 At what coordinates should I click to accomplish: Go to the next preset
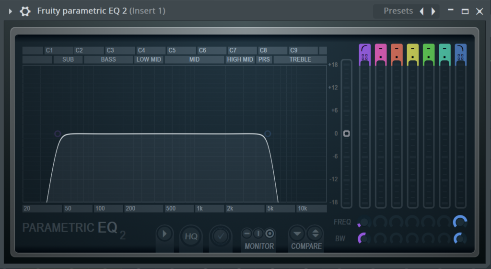(x=433, y=11)
